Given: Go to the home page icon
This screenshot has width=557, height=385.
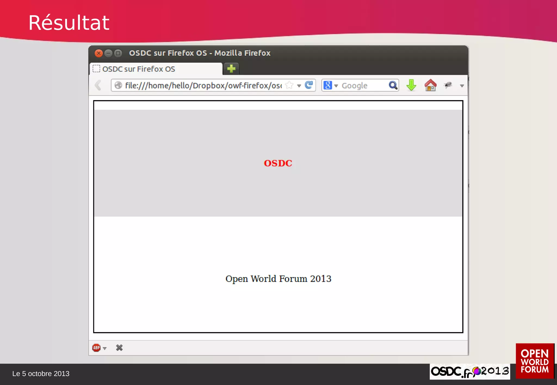Looking at the screenshot, I should pyautogui.click(x=430, y=85).
